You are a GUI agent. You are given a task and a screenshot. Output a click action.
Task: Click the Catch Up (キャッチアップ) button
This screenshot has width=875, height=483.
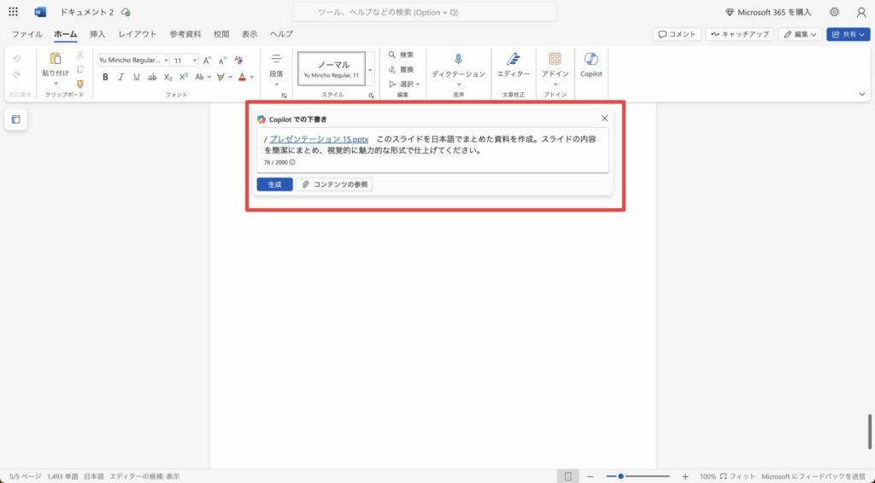click(x=739, y=34)
